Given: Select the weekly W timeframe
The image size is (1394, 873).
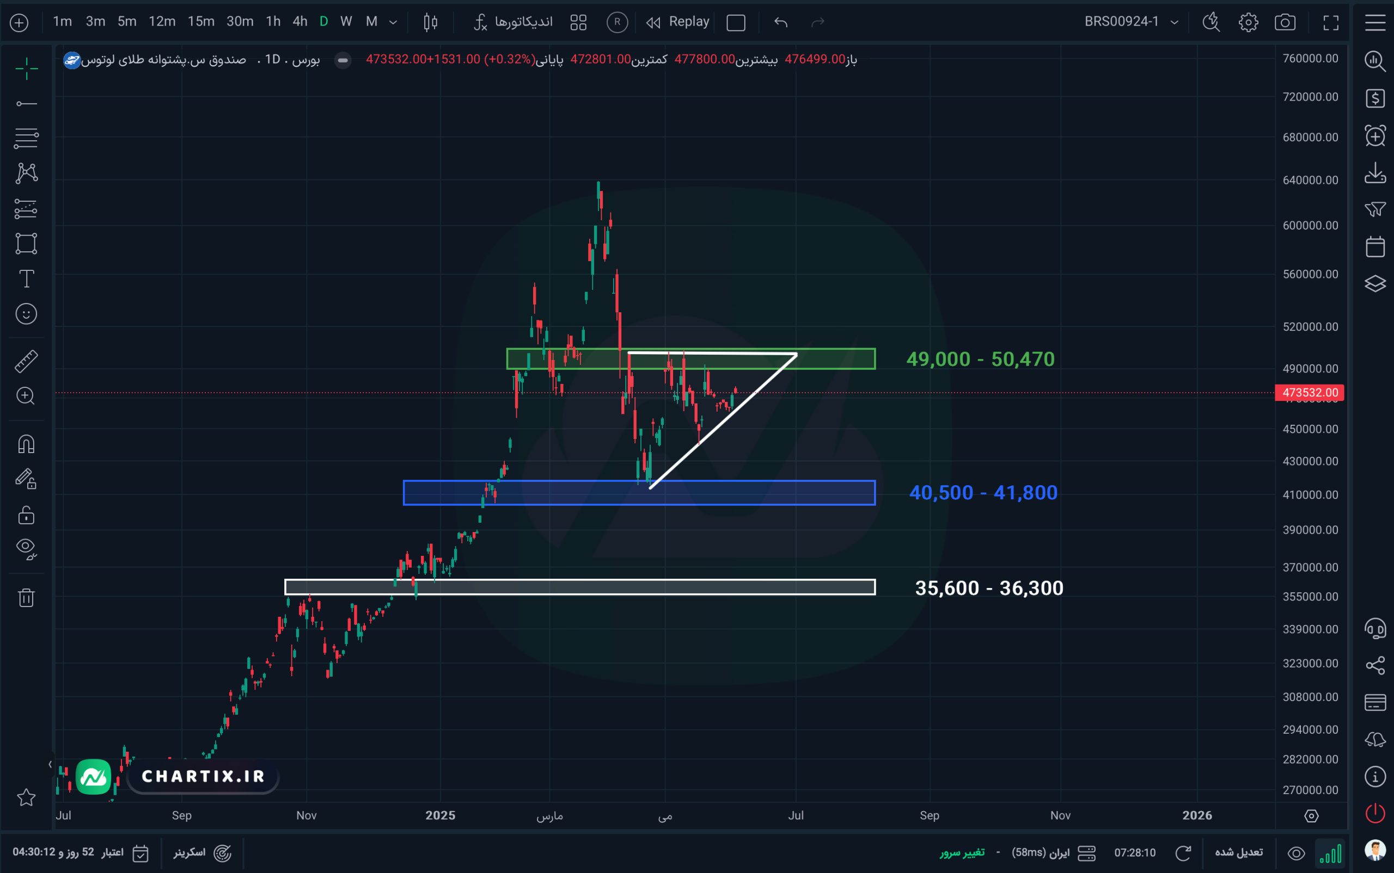Looking at the screenshot, I should 346,22.
